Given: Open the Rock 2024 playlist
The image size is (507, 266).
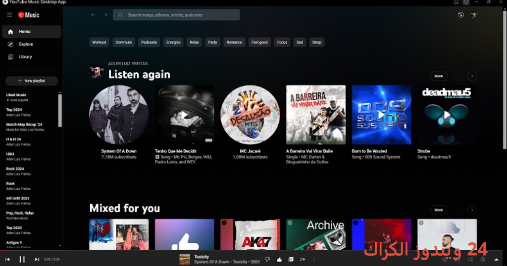Looking at the screenshot, I should click(x=31, y=171).
